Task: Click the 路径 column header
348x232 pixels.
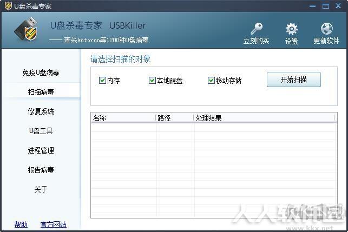Action: point(175,118)
